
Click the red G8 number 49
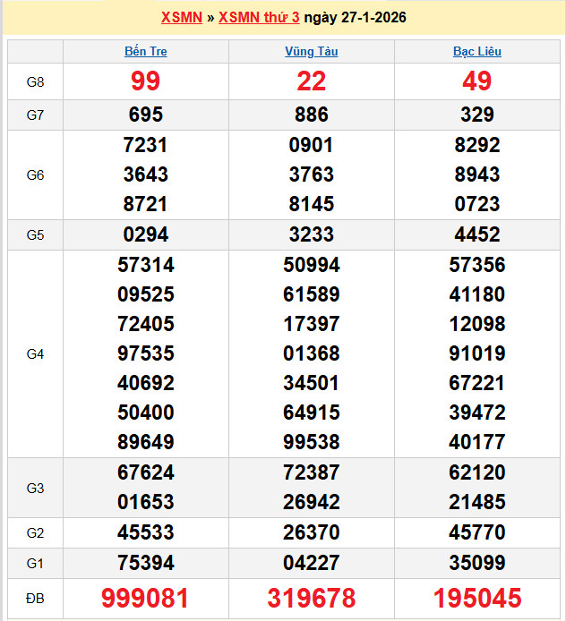coord(476,82)
